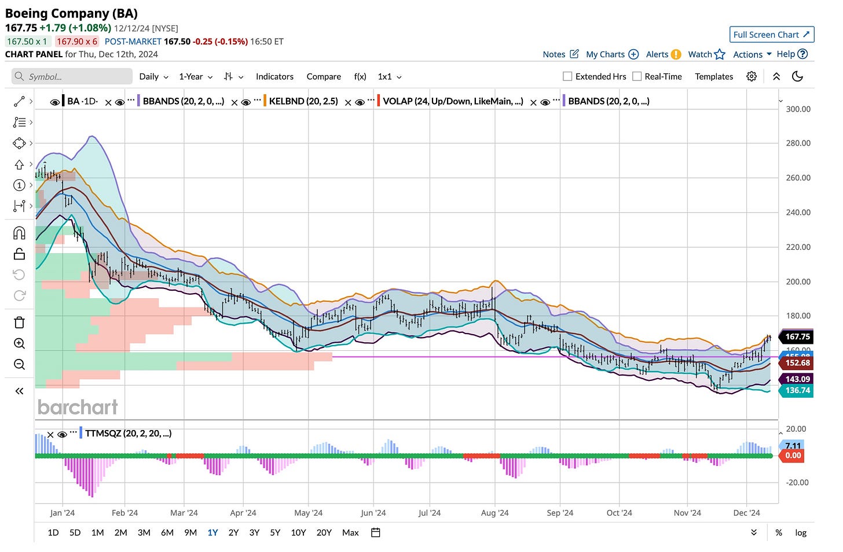Remove the TTMSQZ indicator with its X
The width and height of the screenshot is (843, 552).
50,435
